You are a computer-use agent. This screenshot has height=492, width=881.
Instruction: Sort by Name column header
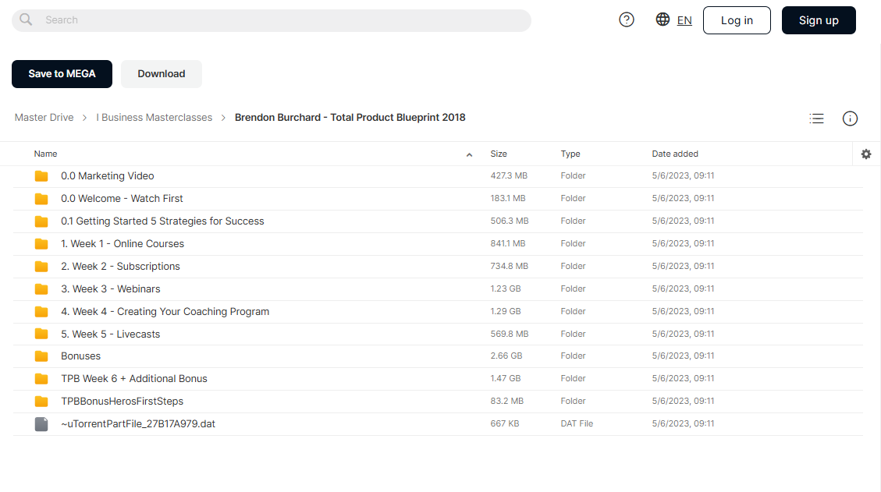[x=45, y=154]
